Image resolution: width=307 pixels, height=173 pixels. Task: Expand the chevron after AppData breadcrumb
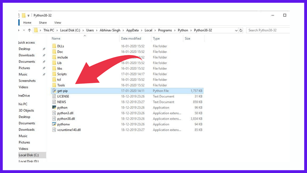[x=142, y=31]
